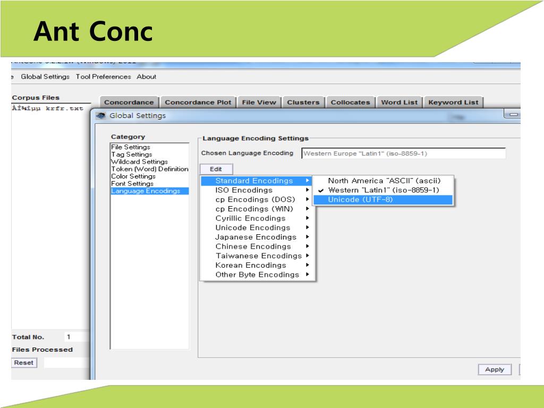The width and height of the screenshot is (544, 408).
Task: Select the krfr.txt corpus file
Action: pyautogui.click(x=47, y=108)
